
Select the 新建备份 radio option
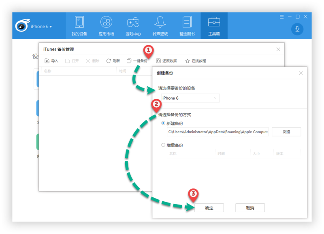163,123
